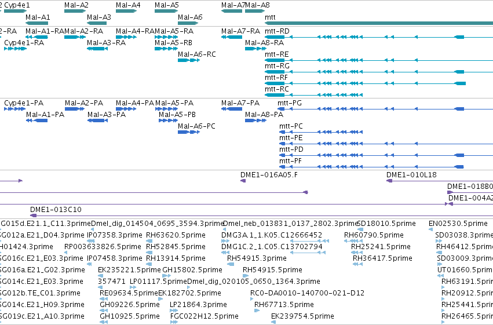Select EST RH36417.5prime

(358, 264)
